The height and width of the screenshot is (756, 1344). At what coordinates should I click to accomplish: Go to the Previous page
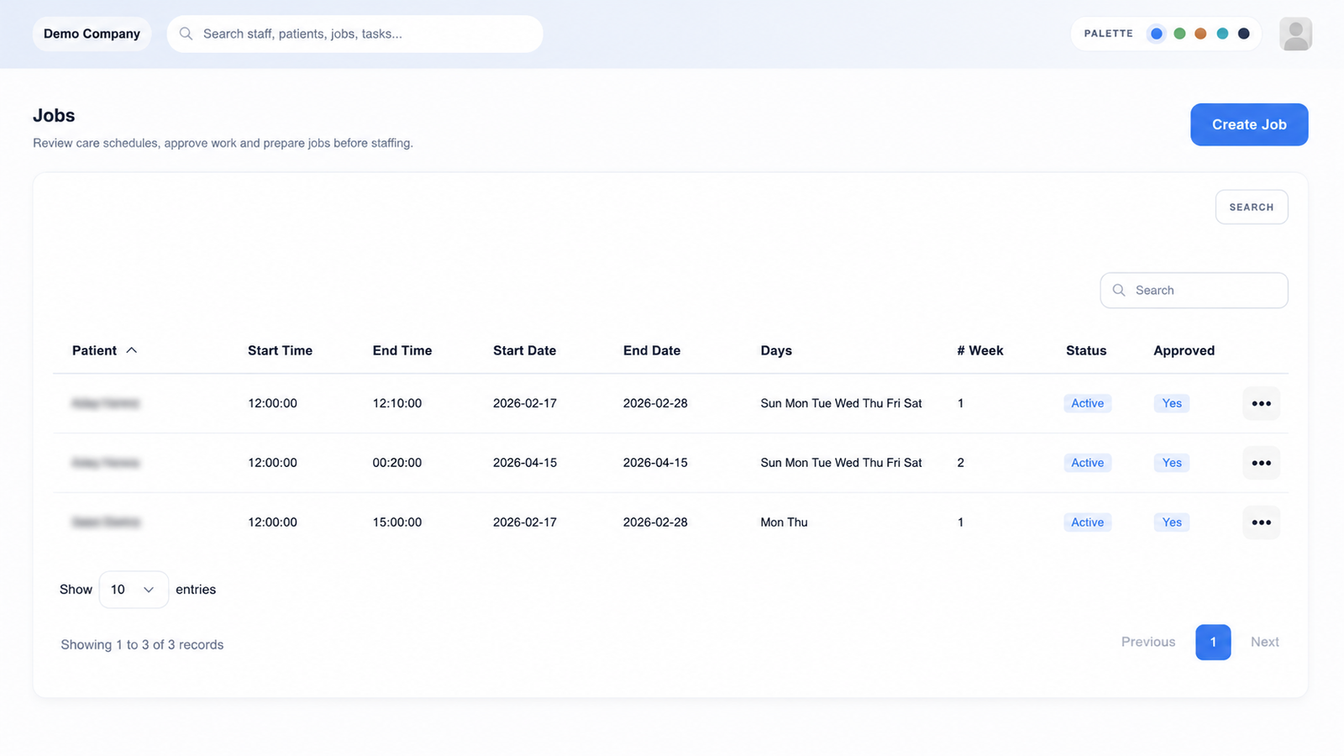pos(1148,642)
